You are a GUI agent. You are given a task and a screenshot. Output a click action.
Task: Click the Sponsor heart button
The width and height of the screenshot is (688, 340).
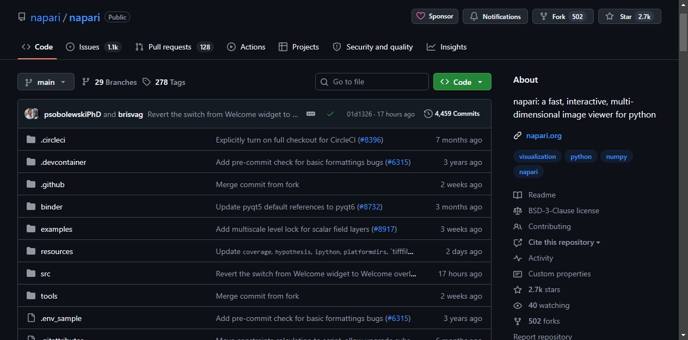tap(435, 16)
